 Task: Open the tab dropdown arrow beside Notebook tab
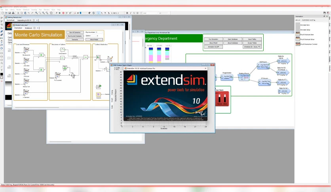pyautogui.click(x=38, y=28)
